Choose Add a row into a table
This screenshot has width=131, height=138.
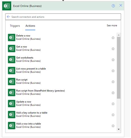61,126
